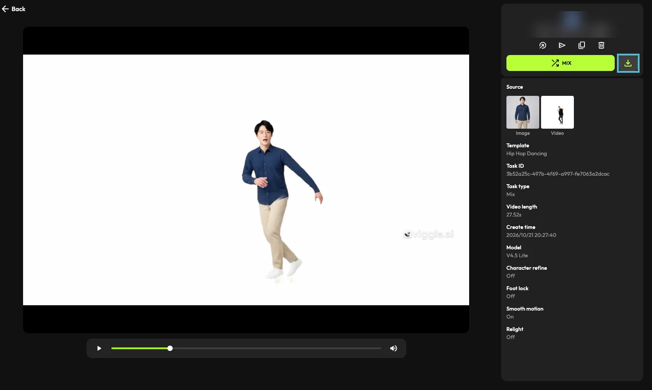
Task: Click the 'Character refine' label
Action: pyautogui.click(x=526, y=268)
